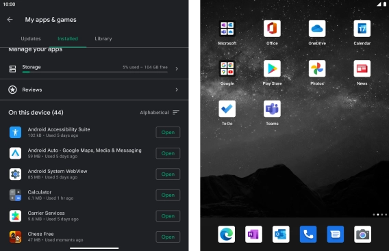Select "Android Auto - Google Maps, Media & Messaging"

click(x=85, y=150)
